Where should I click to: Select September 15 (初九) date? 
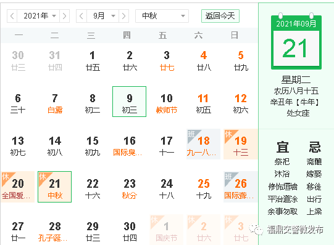tap(92, 146)
